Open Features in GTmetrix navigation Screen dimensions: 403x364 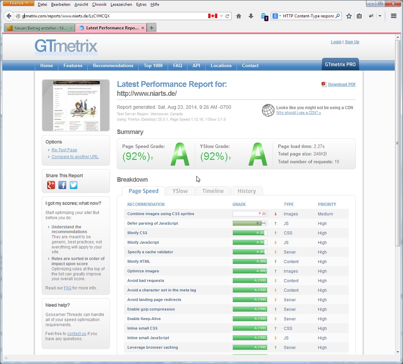tap(73, 66)
